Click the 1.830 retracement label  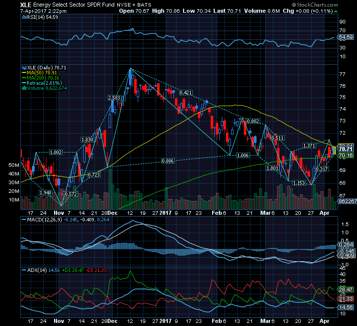click(x=87, y=140)
